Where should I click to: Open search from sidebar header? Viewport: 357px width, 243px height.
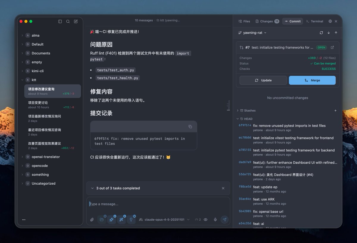click(68, 21)
